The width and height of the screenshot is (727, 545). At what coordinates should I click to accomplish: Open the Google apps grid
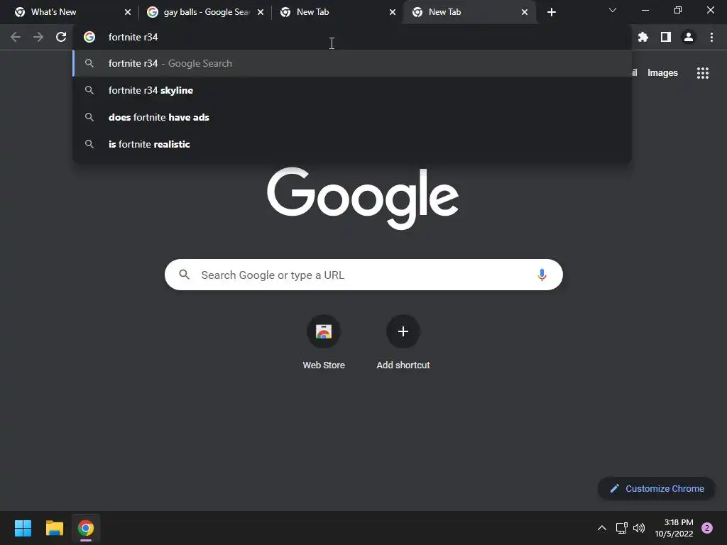tap(703, 73)
